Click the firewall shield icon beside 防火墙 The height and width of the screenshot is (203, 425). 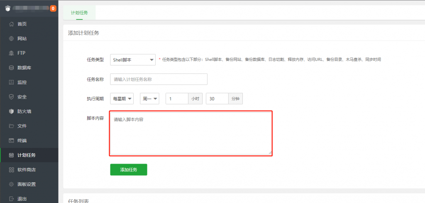click(x=11, y=111)
